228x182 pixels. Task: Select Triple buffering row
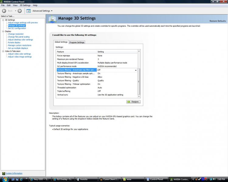tap(97, 91)
